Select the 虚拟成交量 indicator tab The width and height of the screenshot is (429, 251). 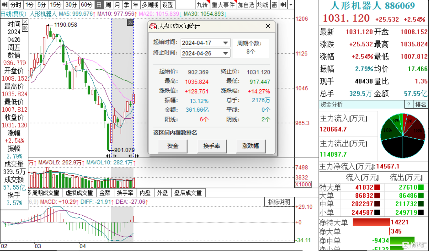(x=80, y=193)
